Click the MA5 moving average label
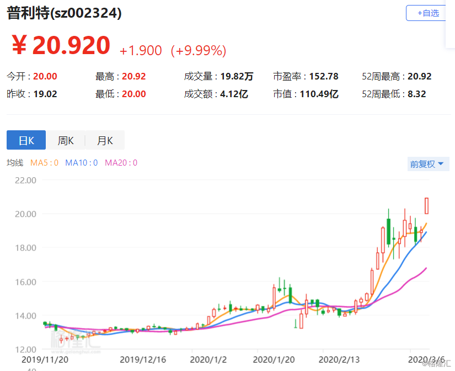 coord(45,163)
